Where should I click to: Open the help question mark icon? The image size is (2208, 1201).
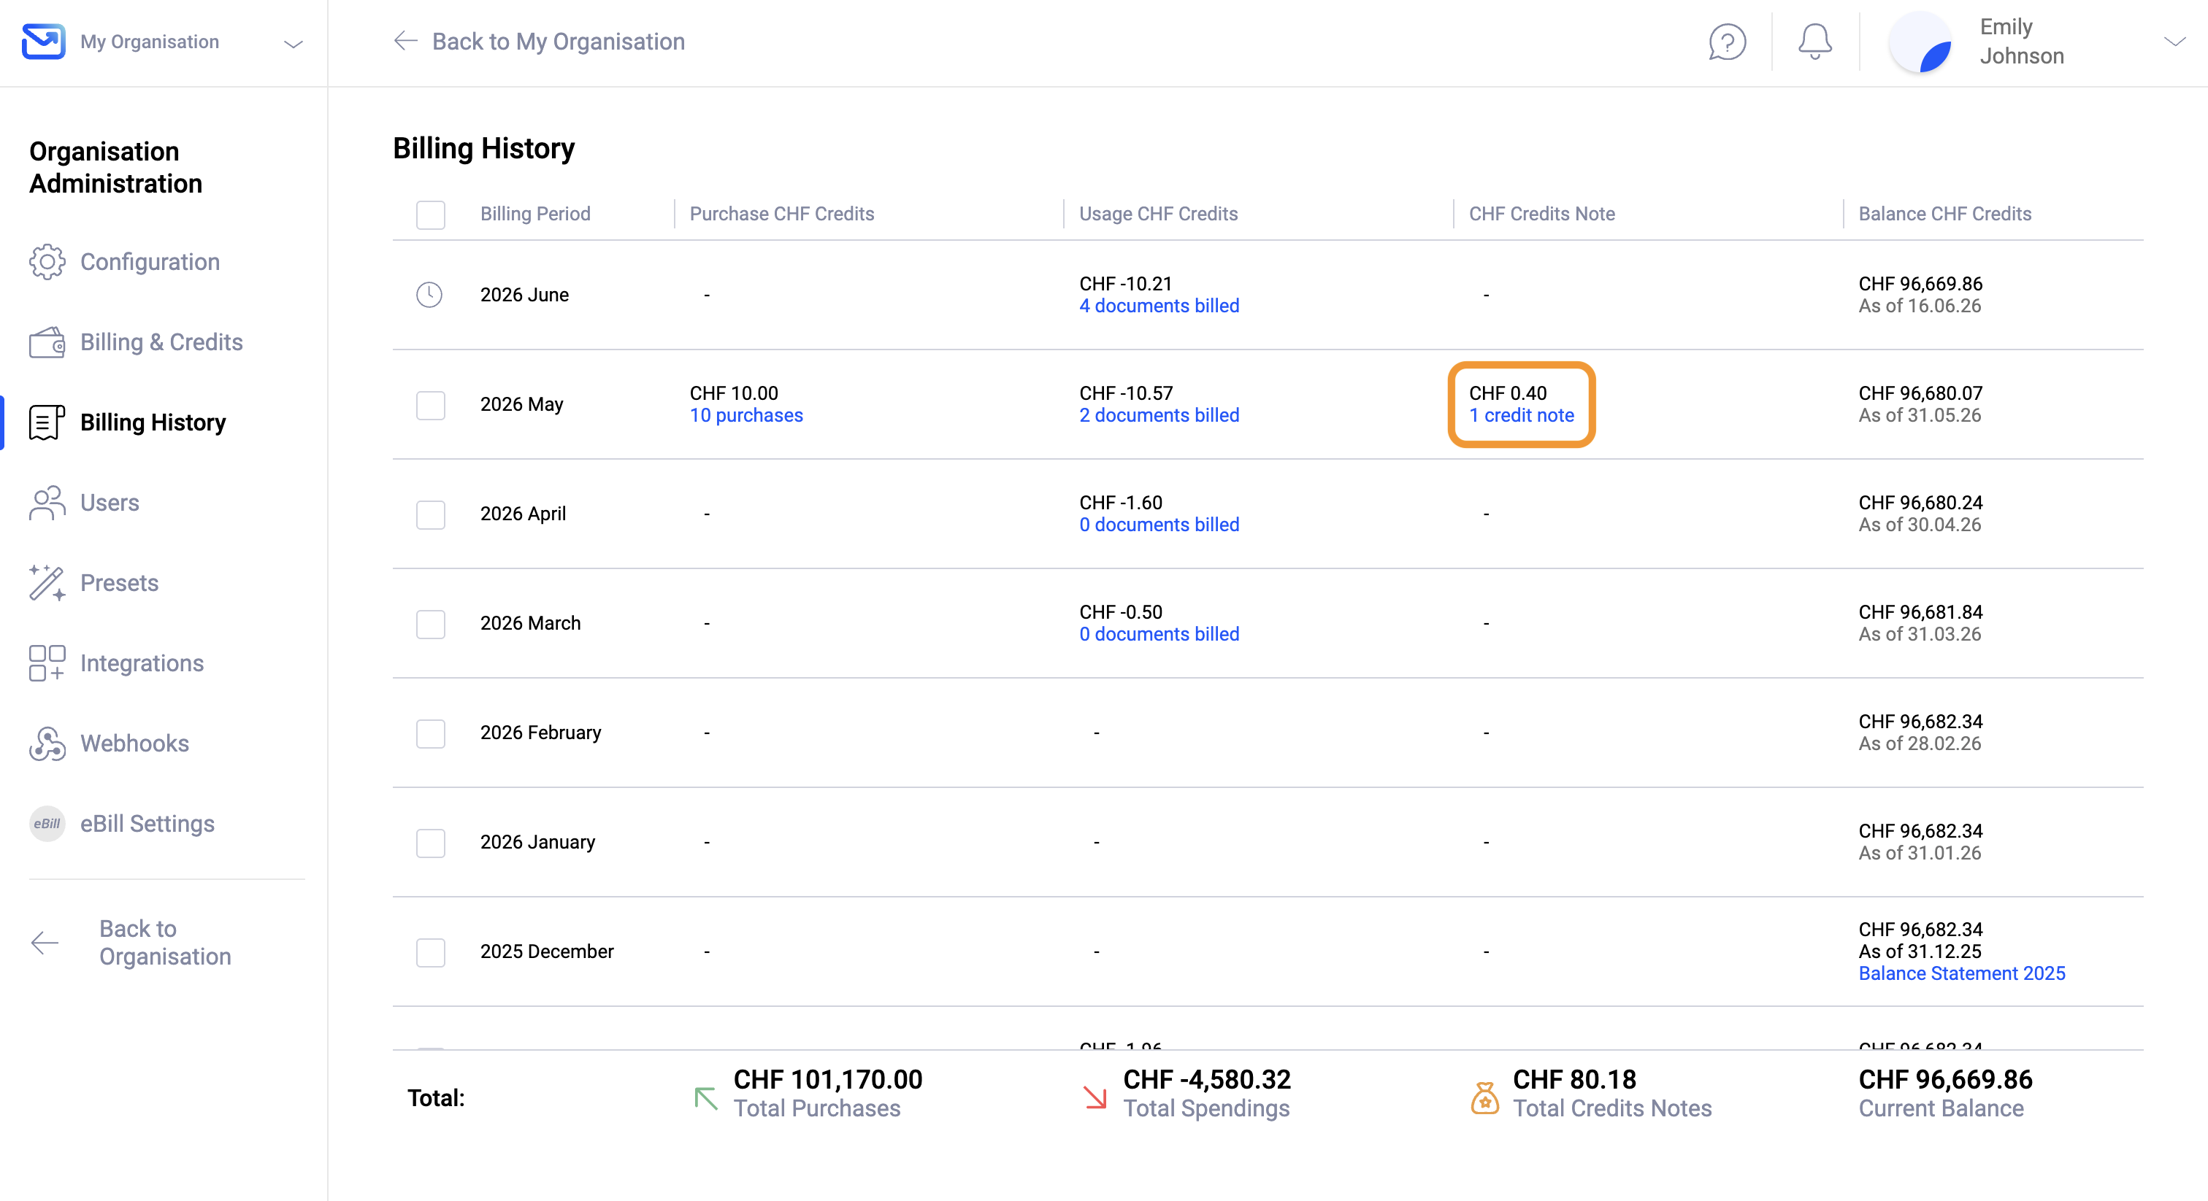coord(1727,42)
